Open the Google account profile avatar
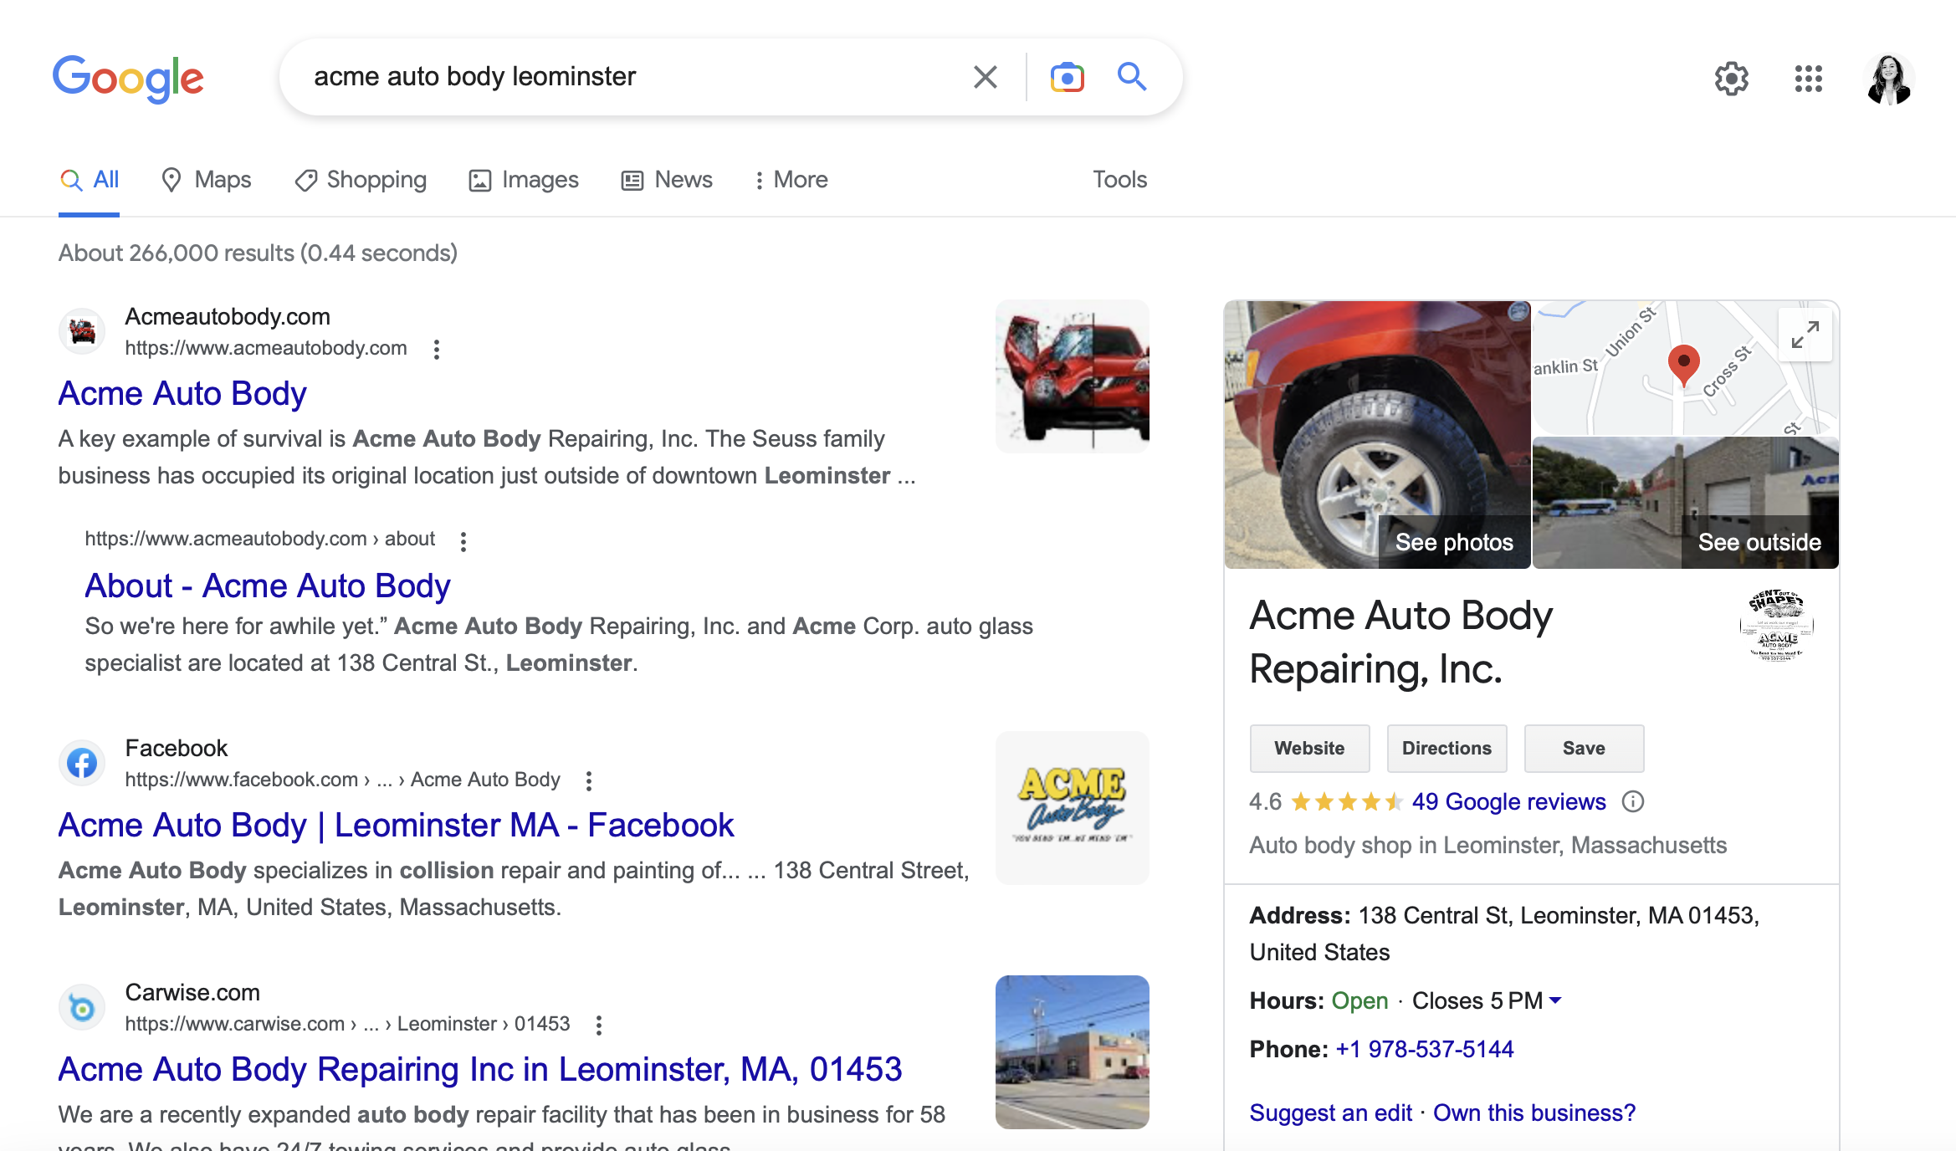This screenshot has width=1956, height=1151. pos(1889,79)
